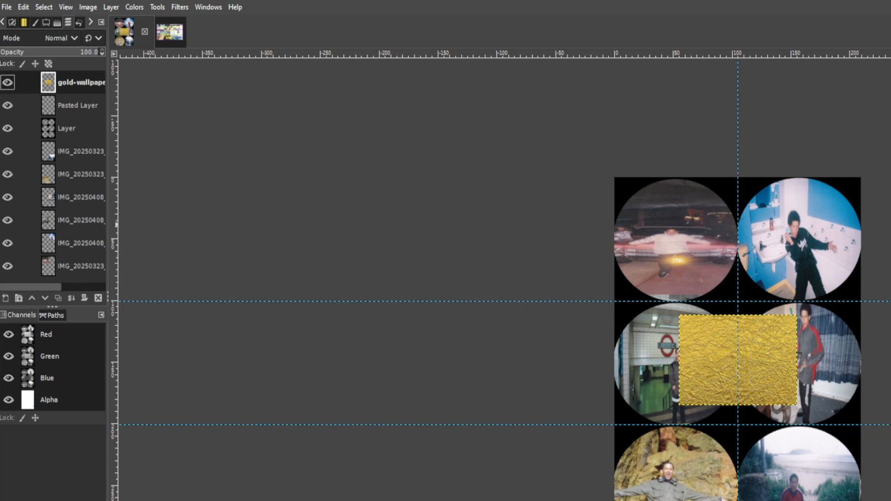Screen dimensions: 891x501
Task: Select the Red channel row
Action: pyautogui.click(x=53, y=334)
